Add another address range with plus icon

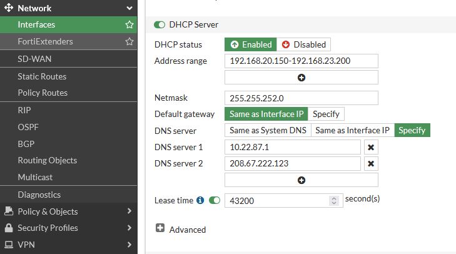(x=301, y=78)
